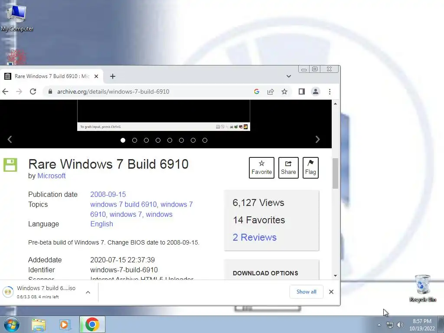The height and width of the screenshot is (333, 444).
Task: Reload the archive.org page
Action: click(33, 91)
